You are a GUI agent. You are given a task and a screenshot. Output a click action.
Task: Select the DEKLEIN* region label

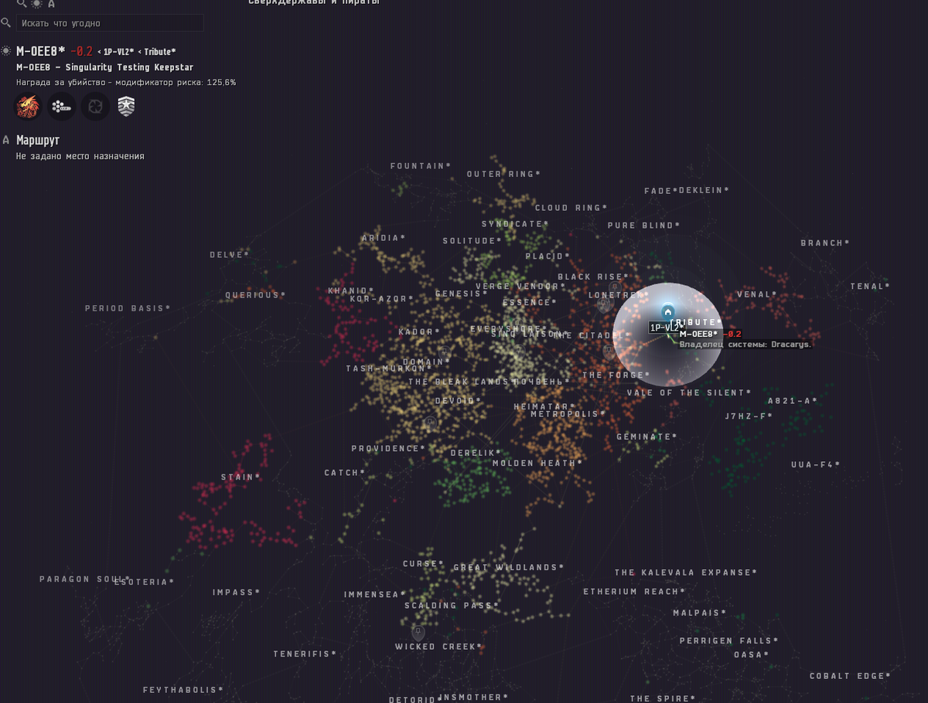click(x=704, y=190)
